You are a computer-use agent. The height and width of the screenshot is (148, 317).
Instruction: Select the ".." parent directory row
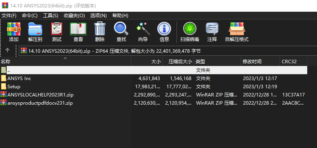154,70
